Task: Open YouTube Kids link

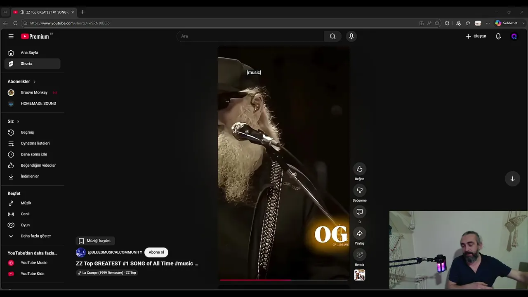Action: (33, 273)
